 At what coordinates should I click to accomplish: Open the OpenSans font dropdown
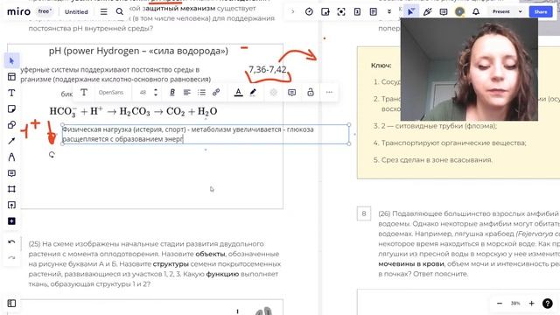[111, 93]
